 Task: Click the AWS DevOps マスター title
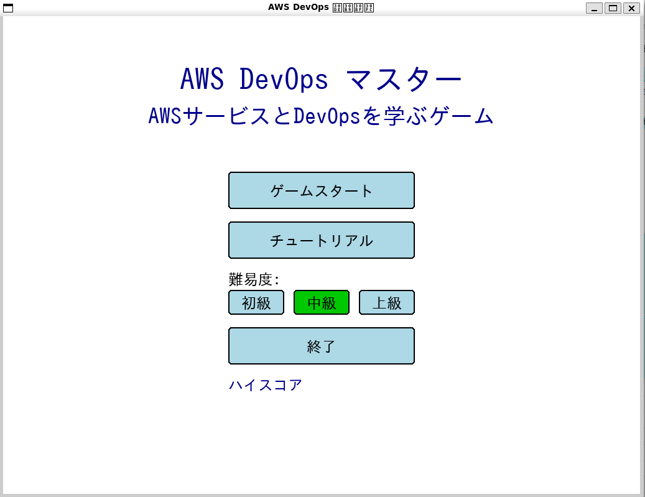322,79
